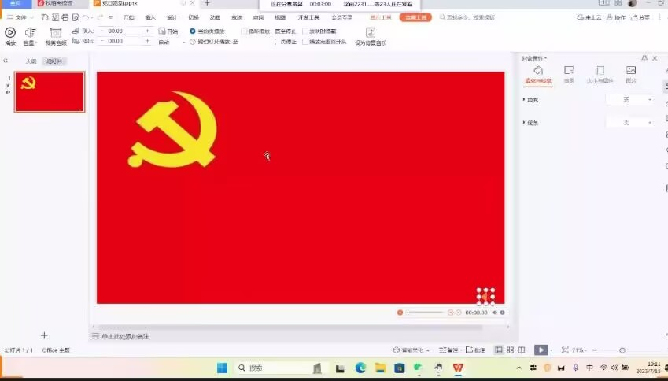Click the Trim Audio icon

pos(55,33)
